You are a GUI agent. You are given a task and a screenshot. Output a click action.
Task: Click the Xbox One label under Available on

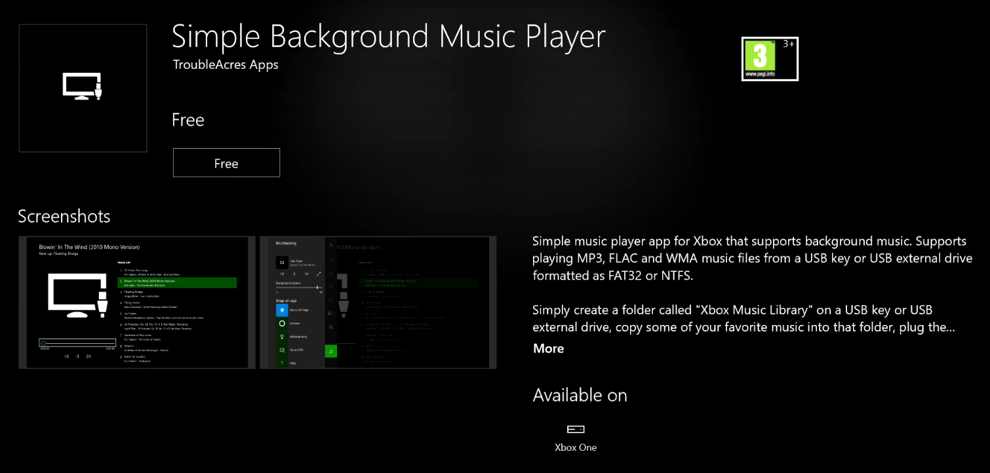pos(576,448)
